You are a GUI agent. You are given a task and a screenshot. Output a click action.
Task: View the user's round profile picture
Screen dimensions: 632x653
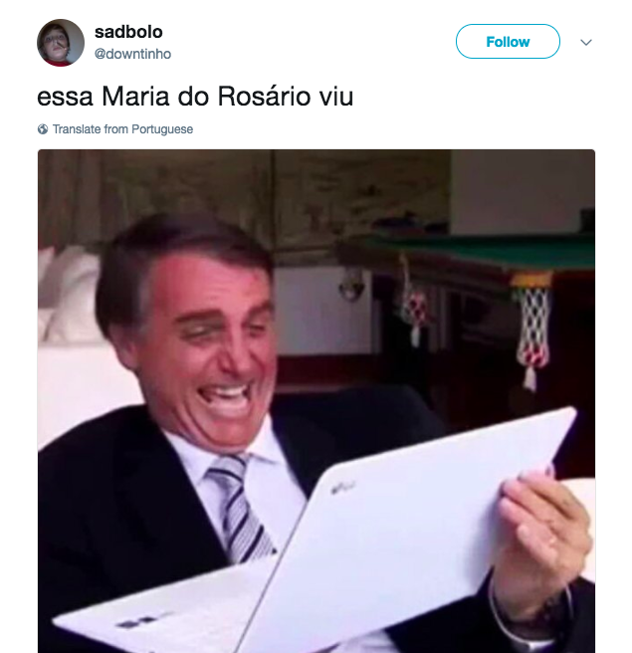(61, 43)
